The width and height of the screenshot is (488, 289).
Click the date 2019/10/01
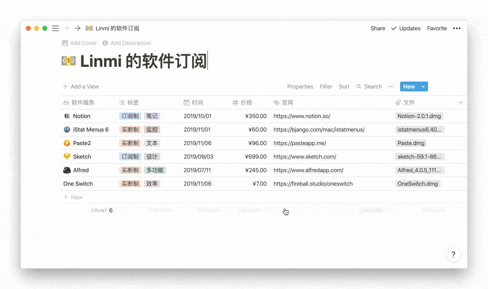(197, 116)
